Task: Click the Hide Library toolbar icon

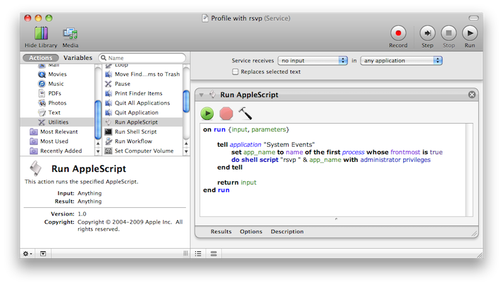Action: 42,33
